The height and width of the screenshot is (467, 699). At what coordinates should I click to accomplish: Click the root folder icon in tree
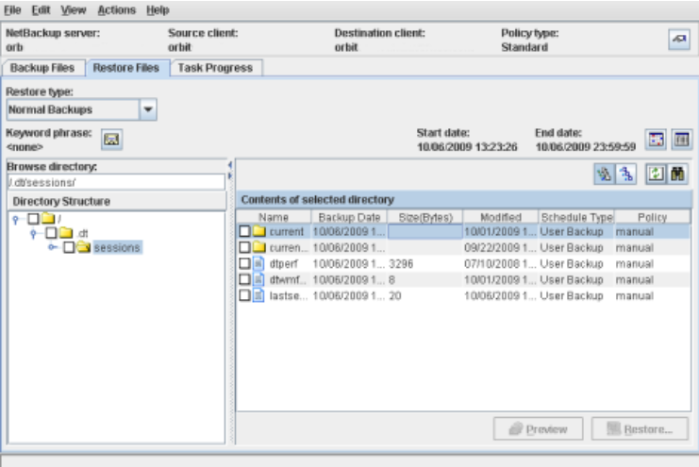48,218
